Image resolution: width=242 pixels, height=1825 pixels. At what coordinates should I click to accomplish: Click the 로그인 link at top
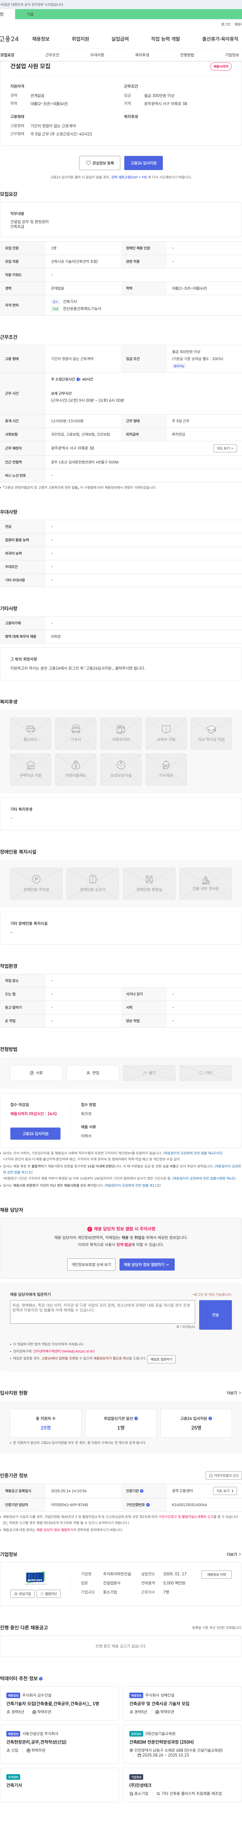click(226, 24)
